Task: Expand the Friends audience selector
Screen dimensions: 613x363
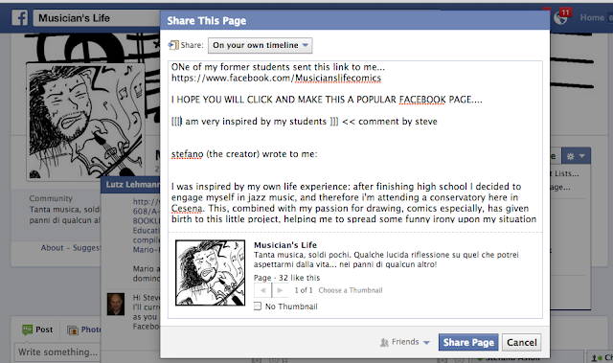Action: click(x=405, y=342)
